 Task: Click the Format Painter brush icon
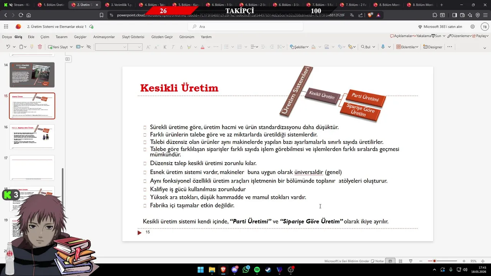pyautogui.click(x=31, y=47)
